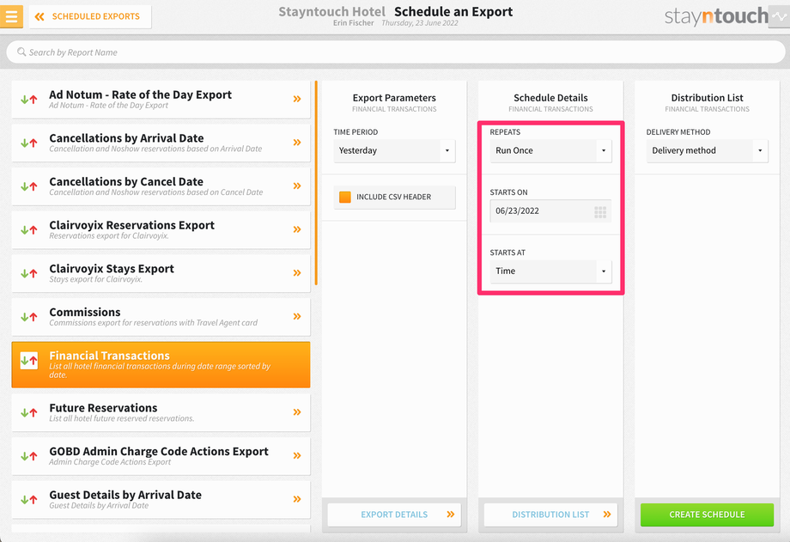Click export arrows icon for Commissions
Screen dimensions: 790x542
click(x=28, y=317)
